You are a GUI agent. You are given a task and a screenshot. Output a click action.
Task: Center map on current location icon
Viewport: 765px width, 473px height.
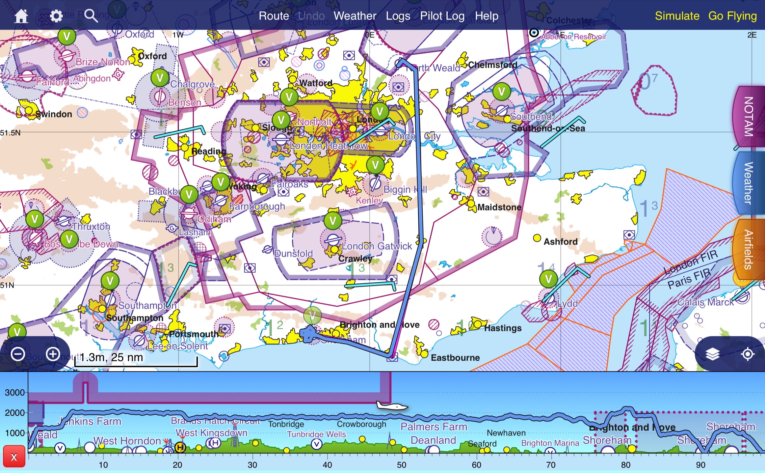click(x=747, y=354)
